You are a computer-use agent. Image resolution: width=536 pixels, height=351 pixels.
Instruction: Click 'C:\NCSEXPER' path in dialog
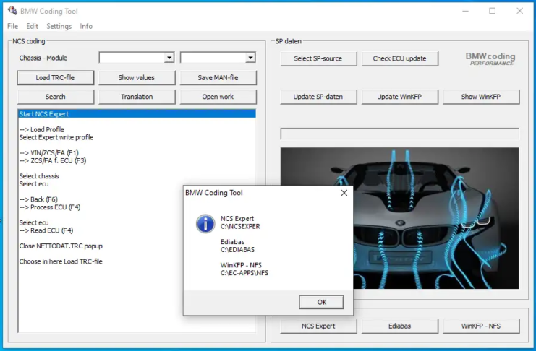(x=240, y=226)
